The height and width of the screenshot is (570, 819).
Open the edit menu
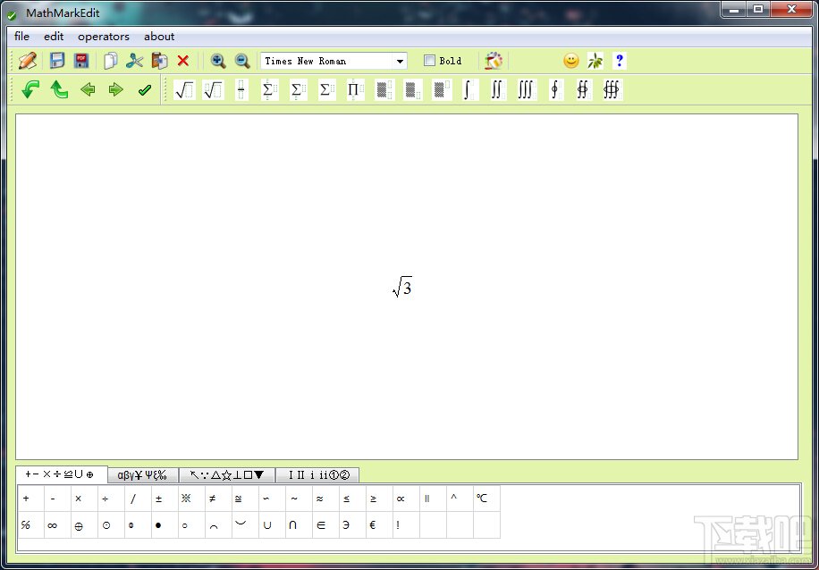pos(54,36)
